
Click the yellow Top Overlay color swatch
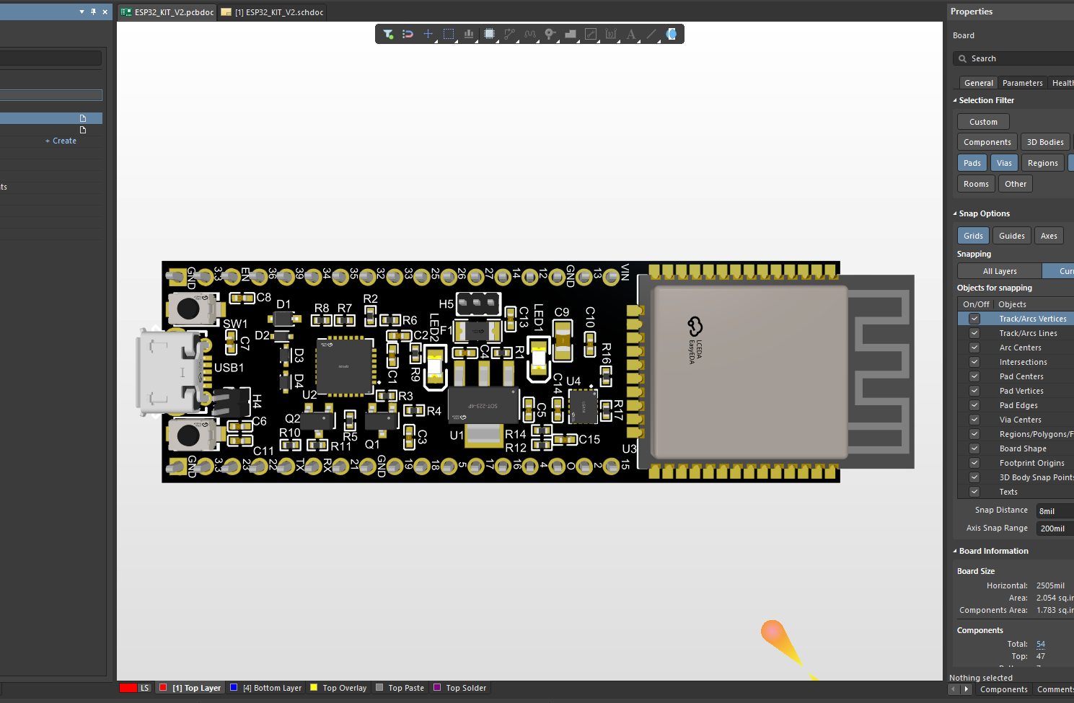pyautogui.click(x=314, y=688)
